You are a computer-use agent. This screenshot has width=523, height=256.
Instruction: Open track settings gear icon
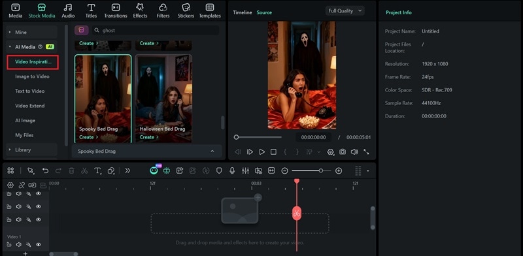[x=10, y=185]
